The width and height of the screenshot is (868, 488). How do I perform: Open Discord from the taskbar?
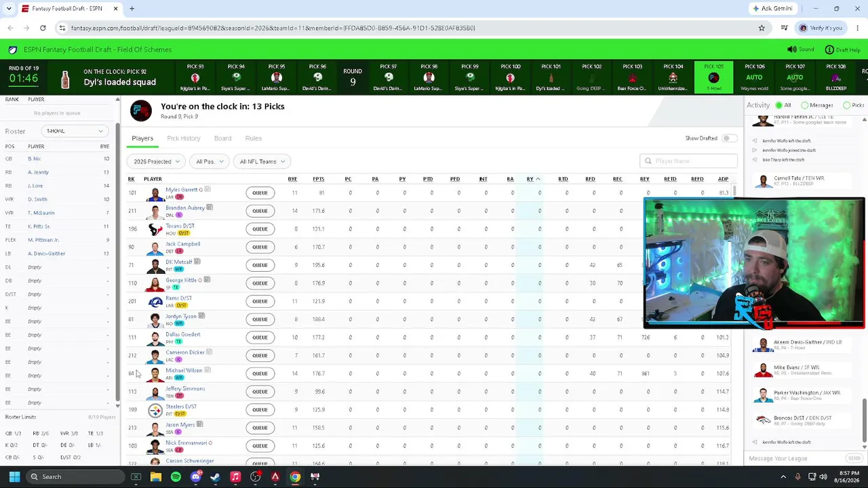click(x=196, y=476)
